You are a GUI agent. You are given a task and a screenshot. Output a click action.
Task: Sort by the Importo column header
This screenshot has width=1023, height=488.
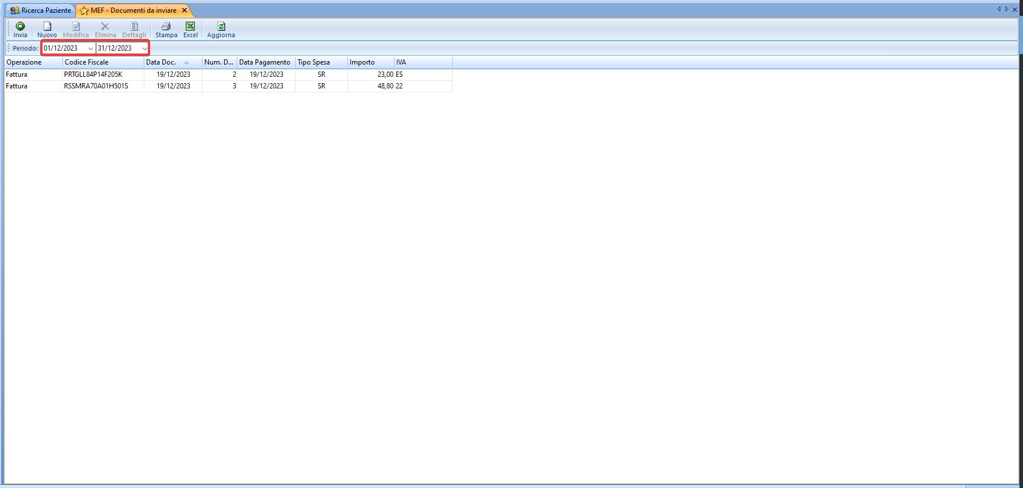coord(371,62)
